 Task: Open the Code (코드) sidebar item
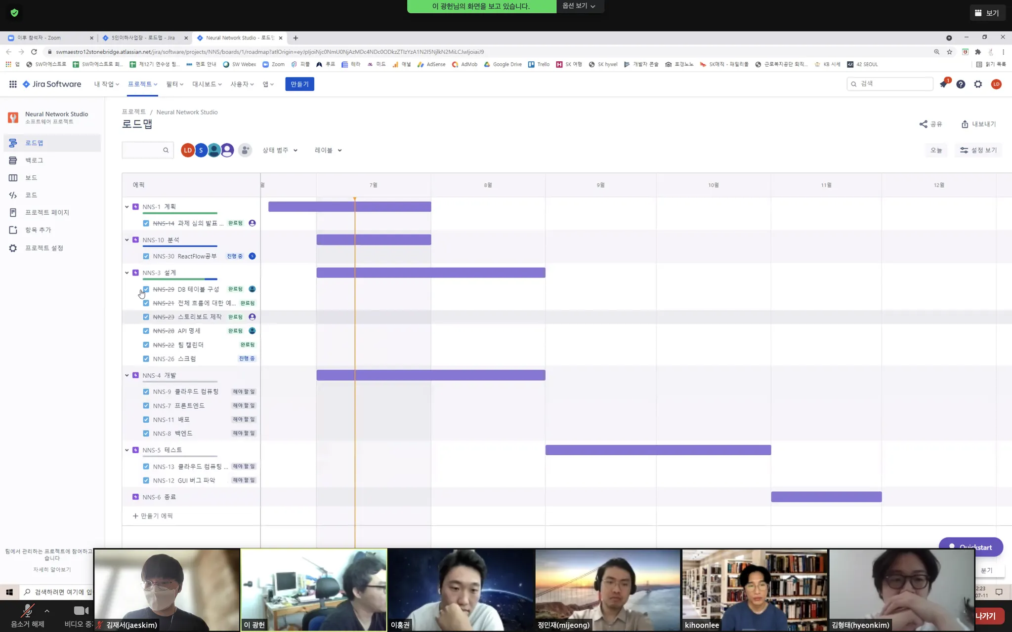[x=31, y=195]
